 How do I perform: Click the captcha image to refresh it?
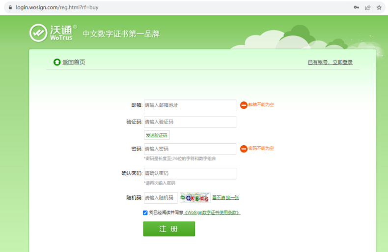click(x=195, y=198)
